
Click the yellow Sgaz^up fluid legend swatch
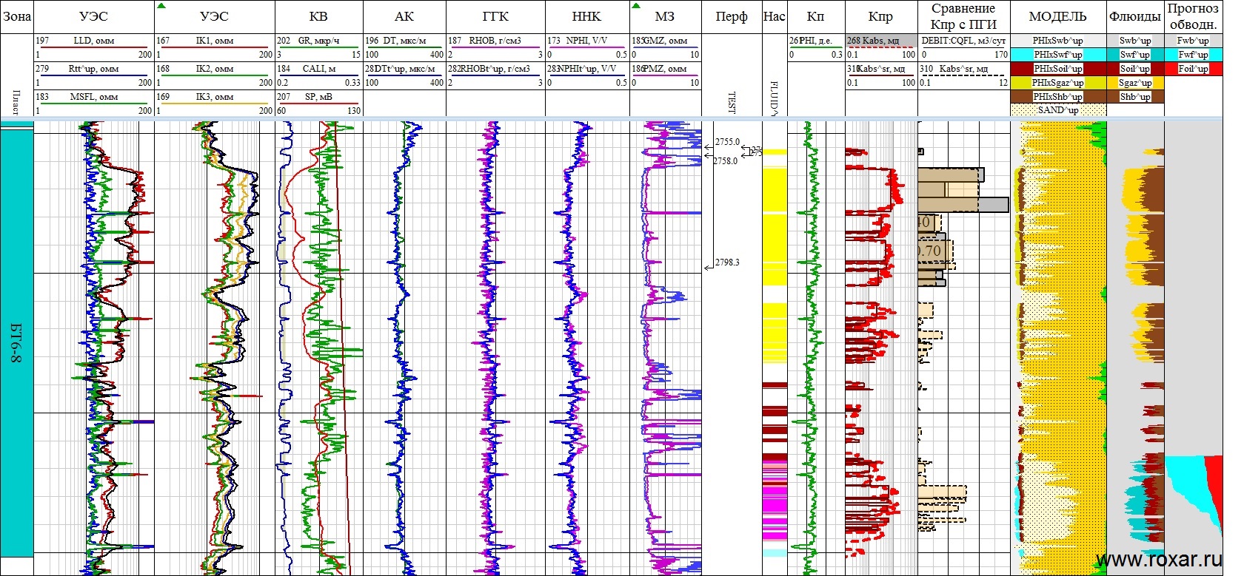pyautogui.click(x=1135, y=83)
